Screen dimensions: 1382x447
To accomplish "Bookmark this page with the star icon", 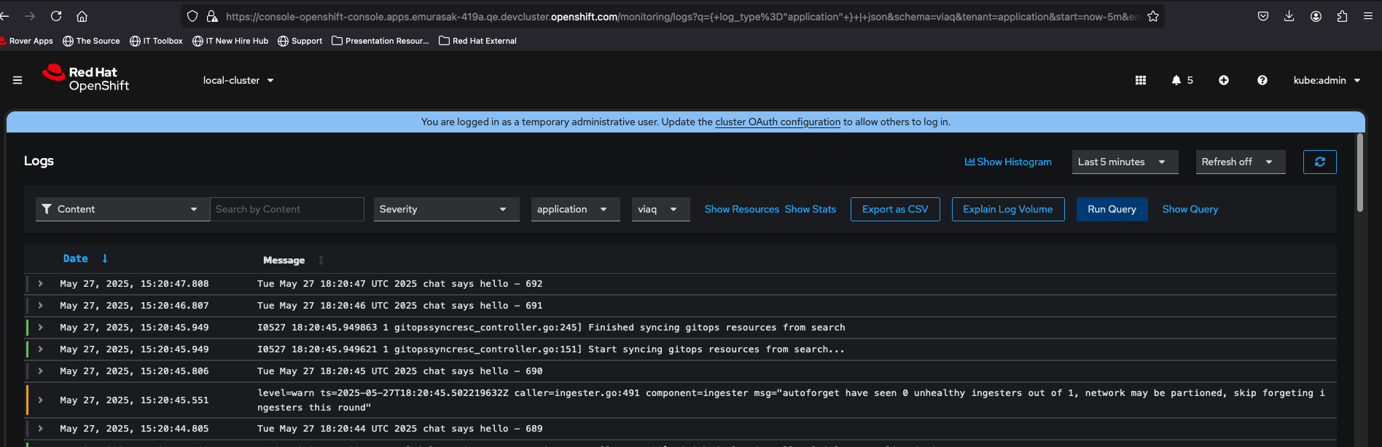I will coord(1153,16).
